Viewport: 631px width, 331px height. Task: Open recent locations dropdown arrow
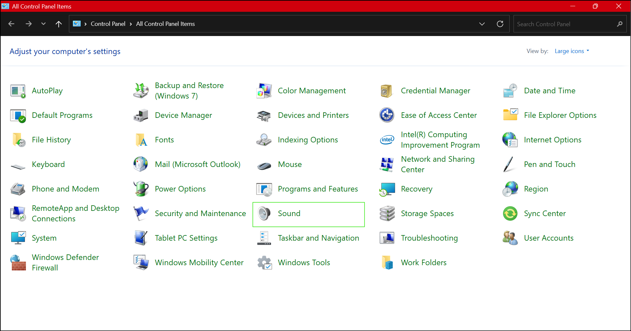coord(43,24)
